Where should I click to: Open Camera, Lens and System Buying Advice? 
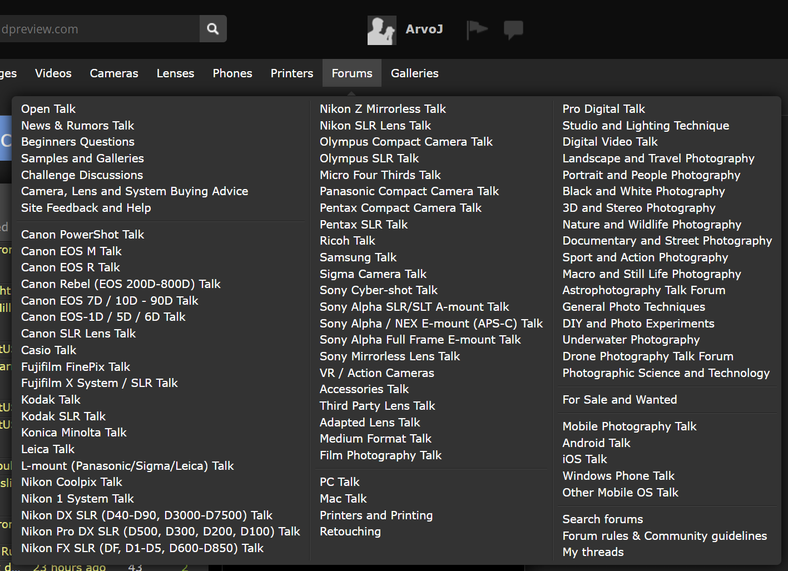click(x=135, y=191)
